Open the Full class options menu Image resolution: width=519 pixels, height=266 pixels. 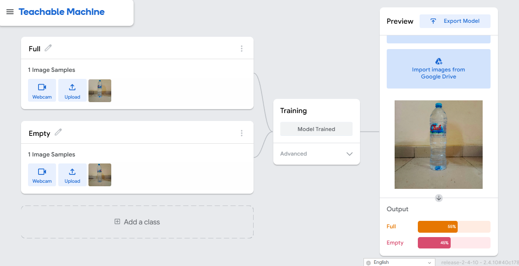click(242, 49)
